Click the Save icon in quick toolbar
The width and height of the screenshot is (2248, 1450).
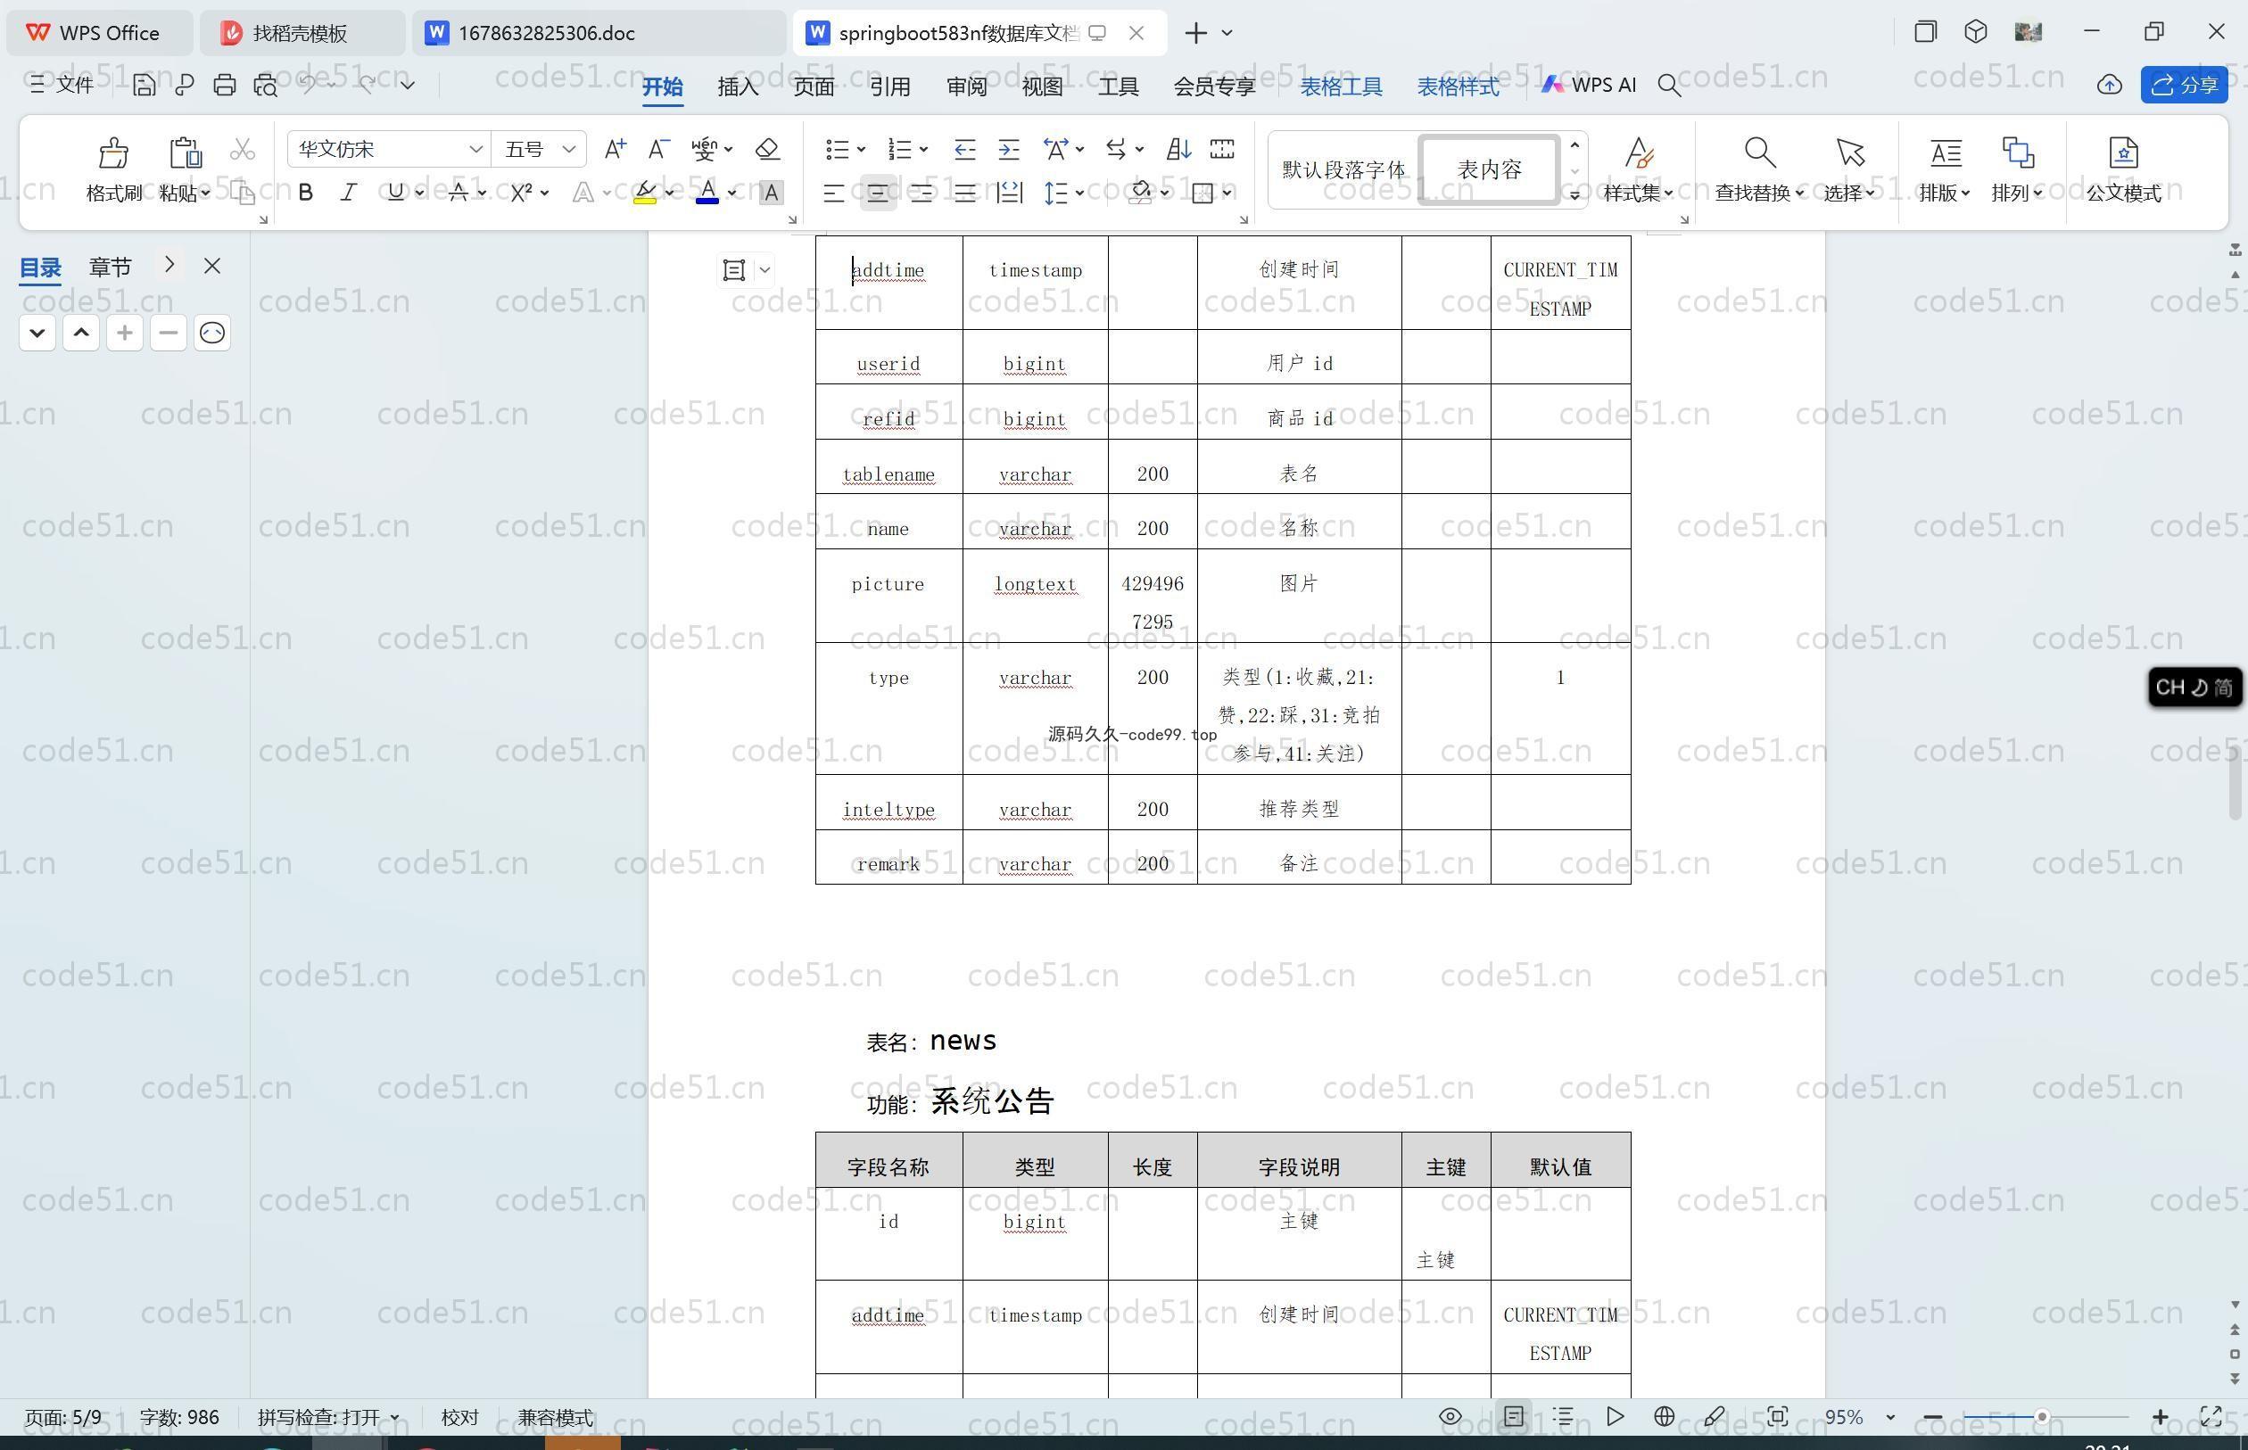[143, 85]
